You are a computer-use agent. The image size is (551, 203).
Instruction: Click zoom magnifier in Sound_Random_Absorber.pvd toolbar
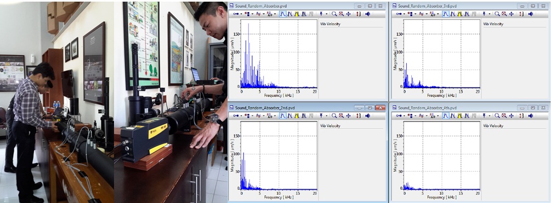coord(334,14)
